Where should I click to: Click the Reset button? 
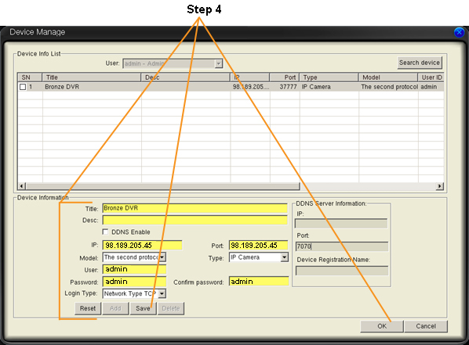click(88, 308)
